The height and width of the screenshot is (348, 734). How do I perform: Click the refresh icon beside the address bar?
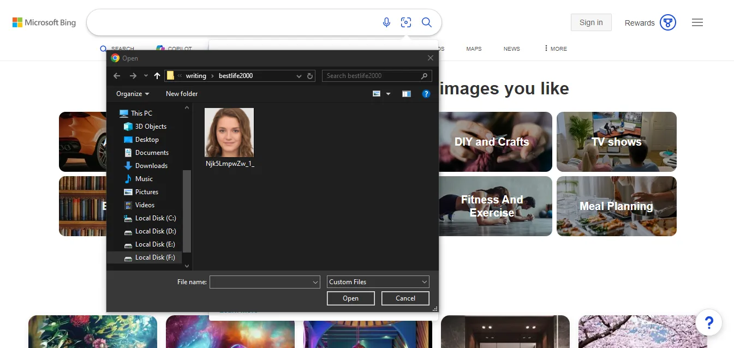tap(309, 76)
